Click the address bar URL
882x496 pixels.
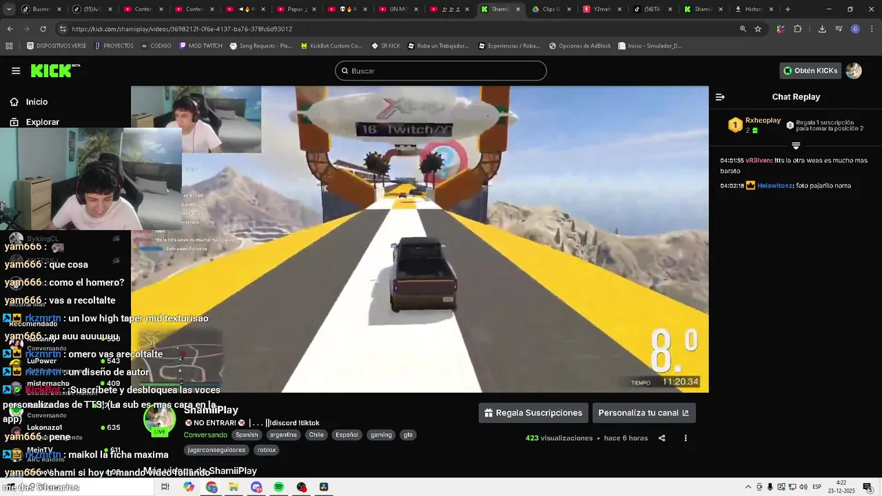182,29
